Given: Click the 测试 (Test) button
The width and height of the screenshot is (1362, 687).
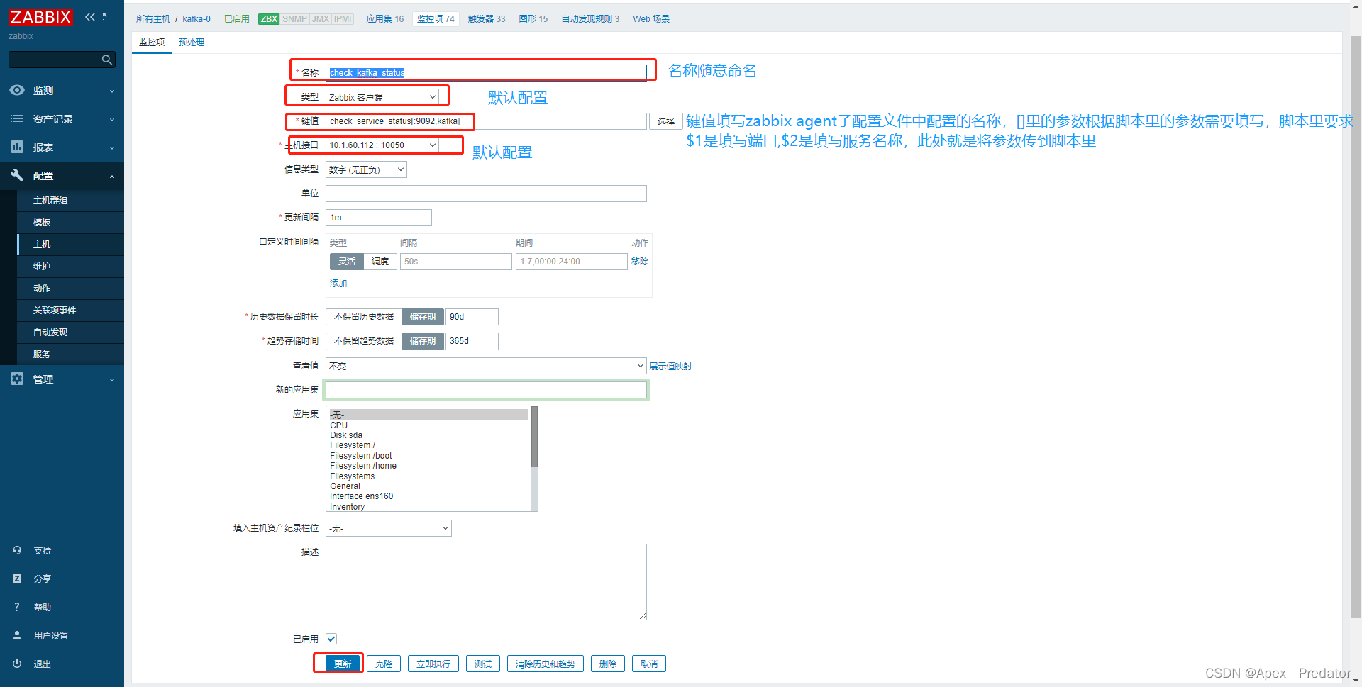Looking at the screenshot, I should (483, 664).
